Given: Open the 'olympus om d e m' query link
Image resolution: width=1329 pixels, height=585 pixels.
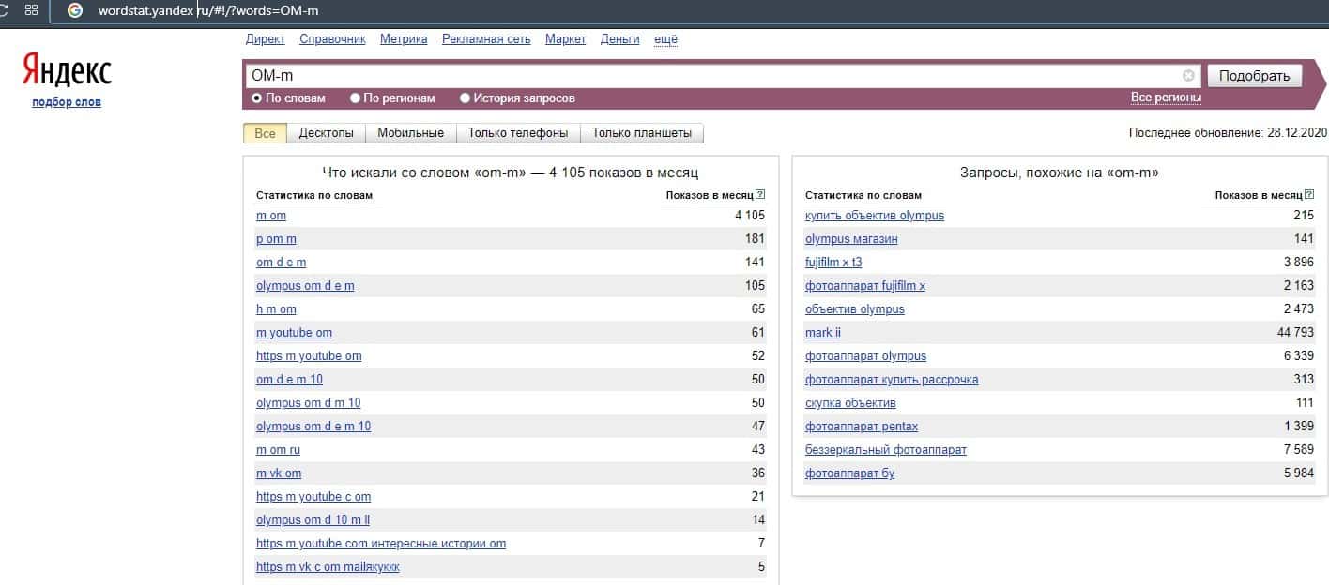Looking at the screenshot, I should coord(305,286).
